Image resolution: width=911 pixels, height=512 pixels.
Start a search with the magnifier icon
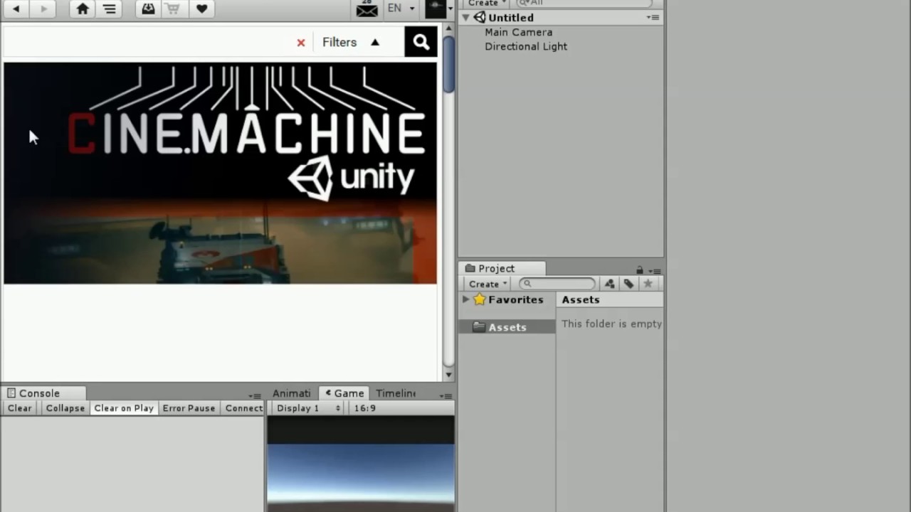[421, 41]
